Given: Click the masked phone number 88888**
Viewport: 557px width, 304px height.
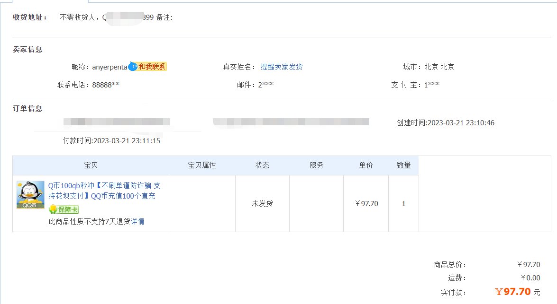Looking at the screenshot, I should pyautogui.click(x=106, y=85).
